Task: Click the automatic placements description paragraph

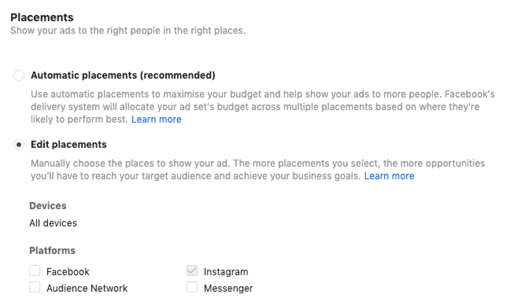Action: [263, 107]
